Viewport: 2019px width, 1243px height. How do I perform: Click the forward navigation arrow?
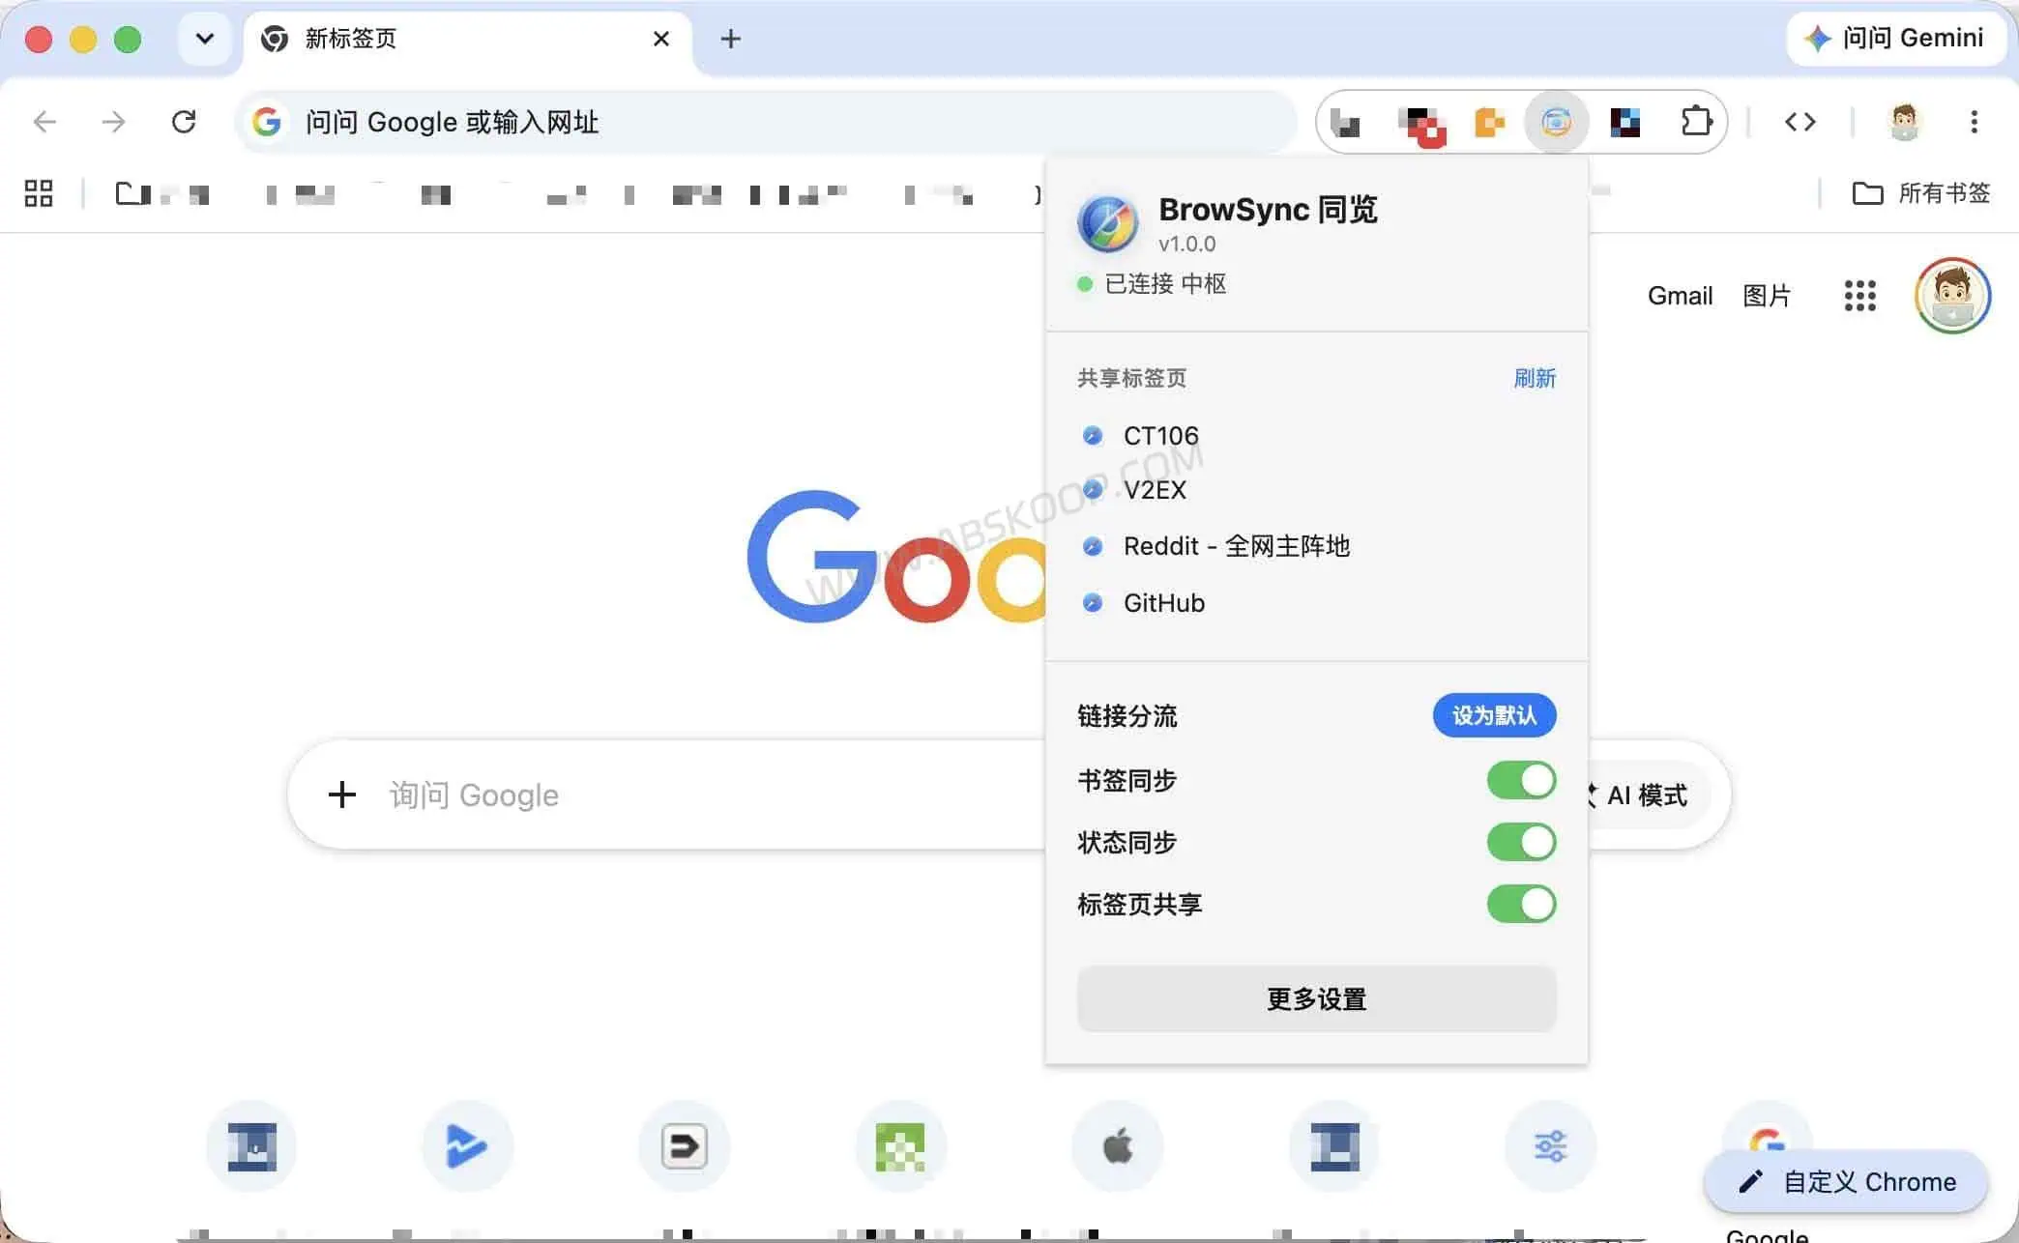pos(113,122)
